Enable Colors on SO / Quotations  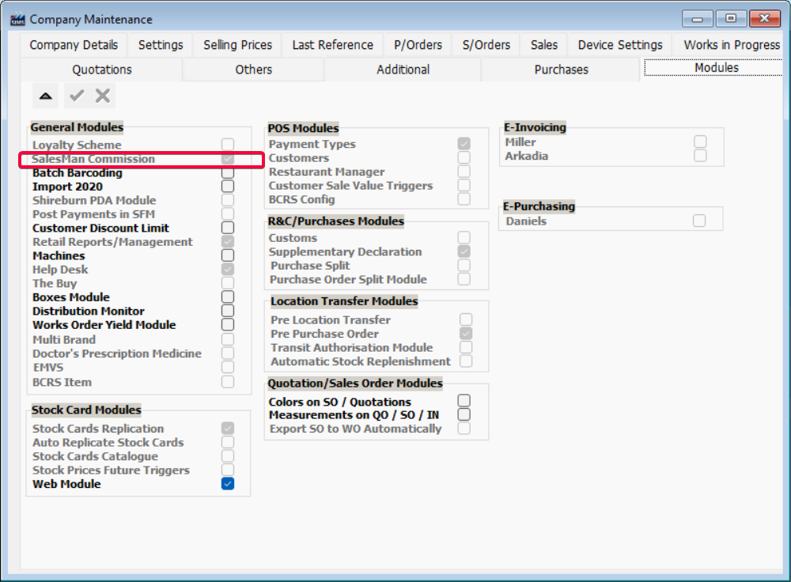(x=464, y=401)
